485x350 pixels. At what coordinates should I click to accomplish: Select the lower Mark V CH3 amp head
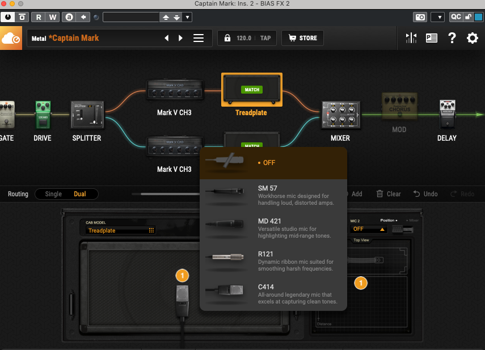point(175,146)
